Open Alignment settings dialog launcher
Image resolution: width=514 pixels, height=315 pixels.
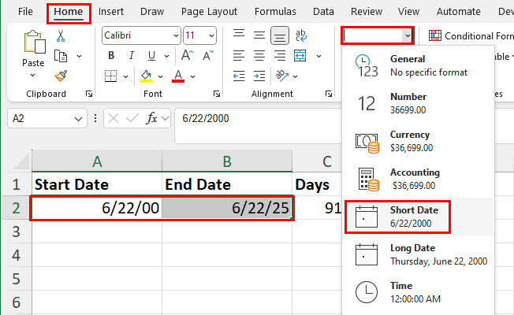329,94
